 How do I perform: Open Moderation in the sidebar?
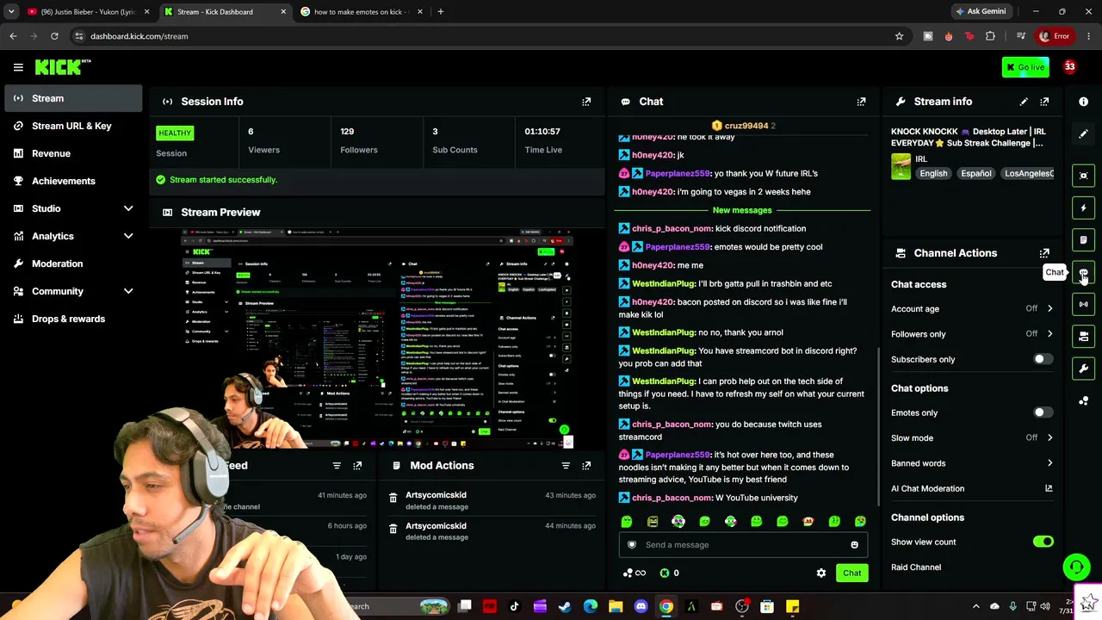point(73,263)
